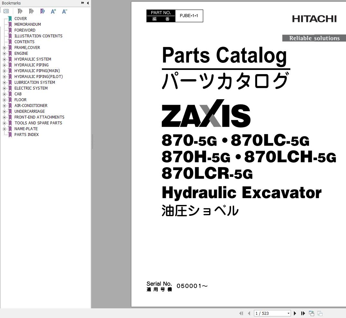Screen dimensions: 346x318
Task: Expand the UNDERCARRIAGE bookmark node
Action: [4, 111]
